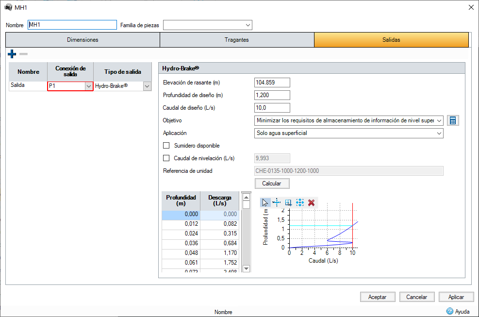Screen dimensions: 479x317
Task: Select depth cell 0,012
Action: [x=181, y=224]
